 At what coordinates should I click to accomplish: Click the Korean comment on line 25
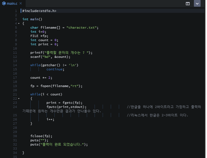pyautogui.click(x=157, y=115)
